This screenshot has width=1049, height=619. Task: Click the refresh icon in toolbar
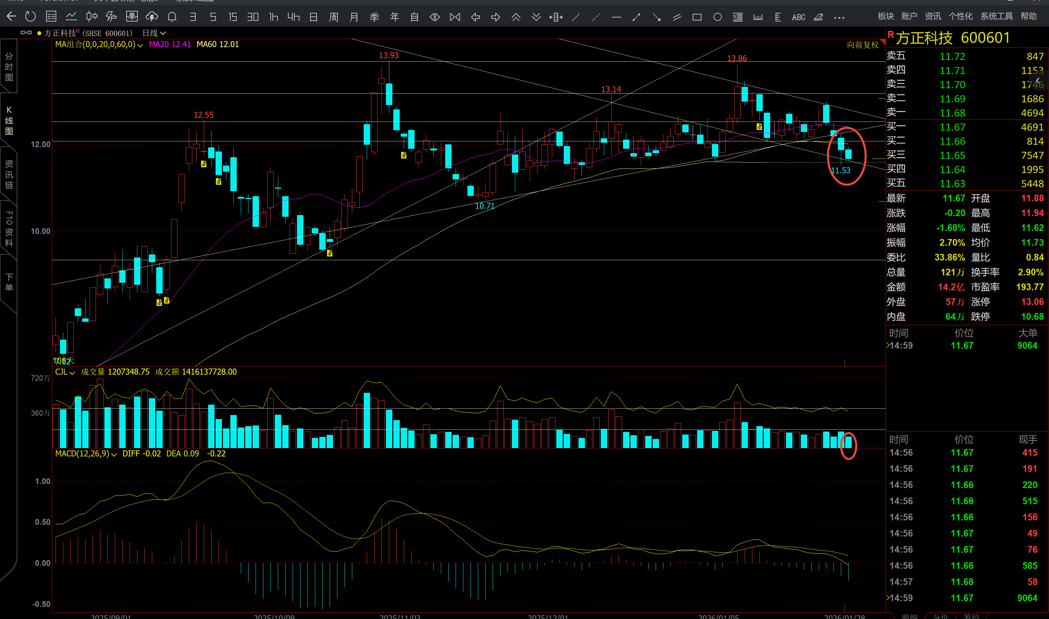pyautogui.click(x=30, y=17)
